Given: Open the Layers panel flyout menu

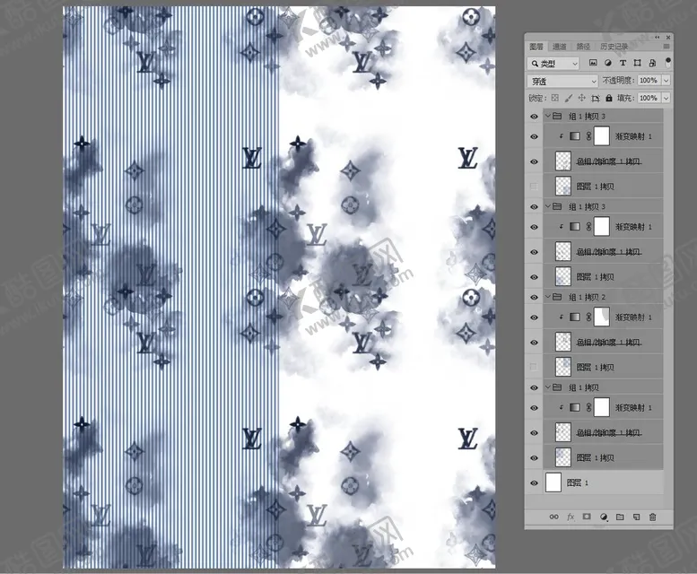Looking at the screenshot, I should (667, 47).
